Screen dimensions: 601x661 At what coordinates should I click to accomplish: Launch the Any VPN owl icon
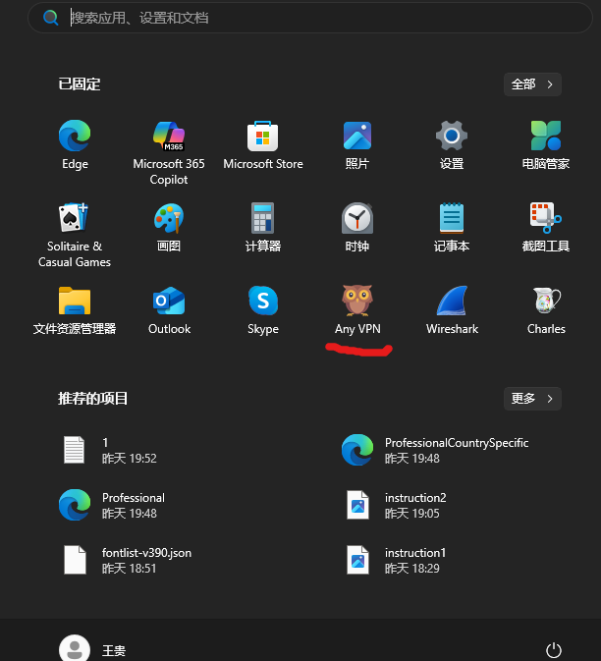pyautogui.click(x=357, y=302)
